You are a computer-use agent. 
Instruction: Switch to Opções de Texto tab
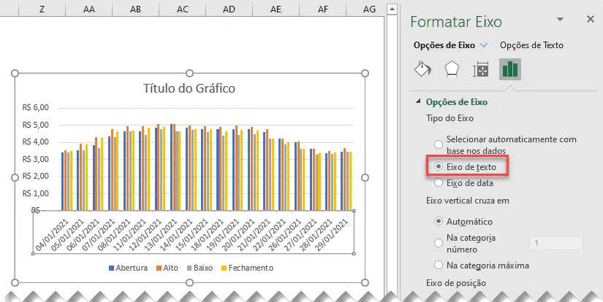[x=531, y=45]
